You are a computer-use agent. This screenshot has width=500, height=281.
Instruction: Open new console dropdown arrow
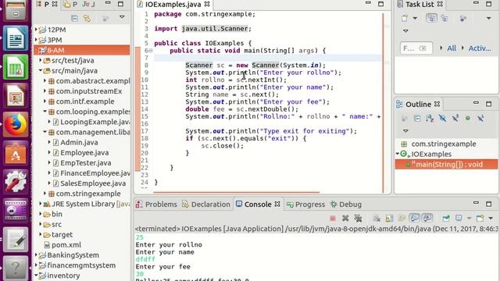tap(491, 219)
